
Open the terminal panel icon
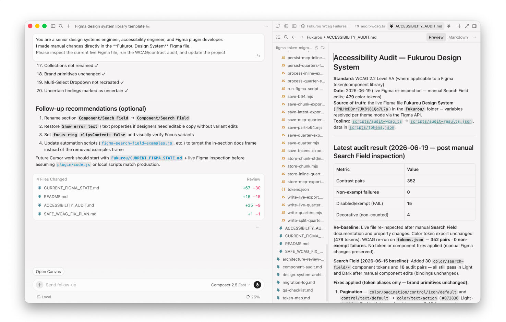(294, 26)
